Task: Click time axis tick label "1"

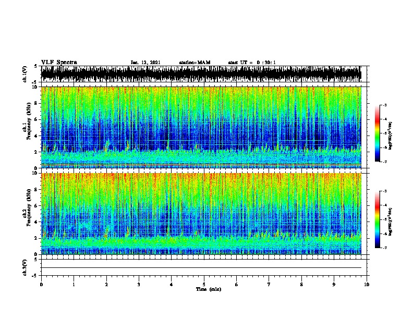Action: (x=74, y=284)
